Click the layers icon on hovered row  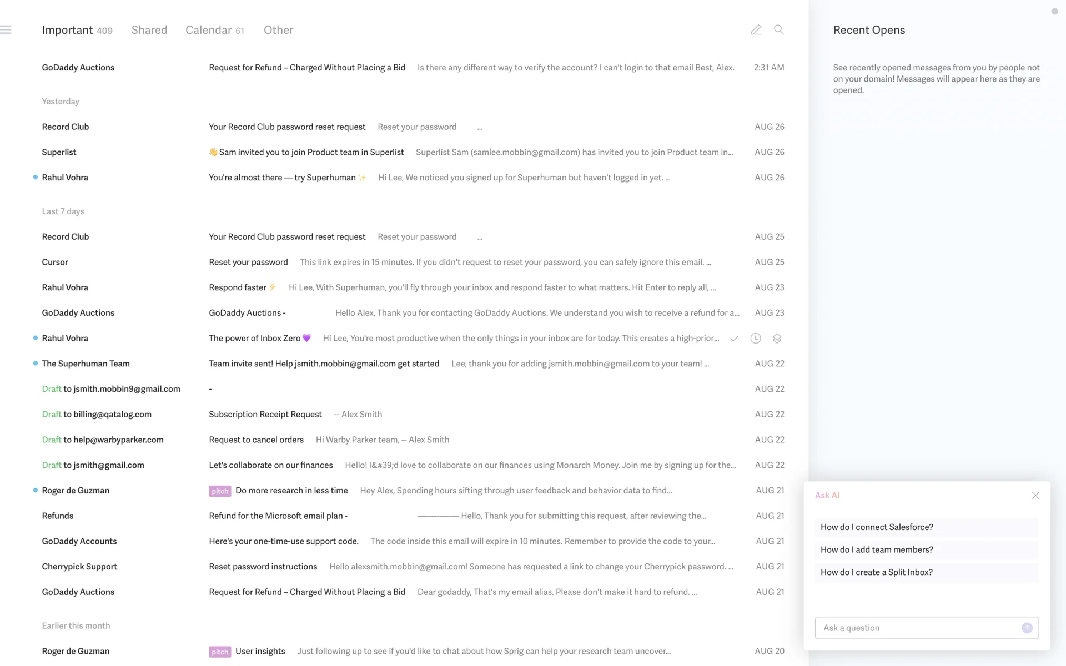click(777, 339)
